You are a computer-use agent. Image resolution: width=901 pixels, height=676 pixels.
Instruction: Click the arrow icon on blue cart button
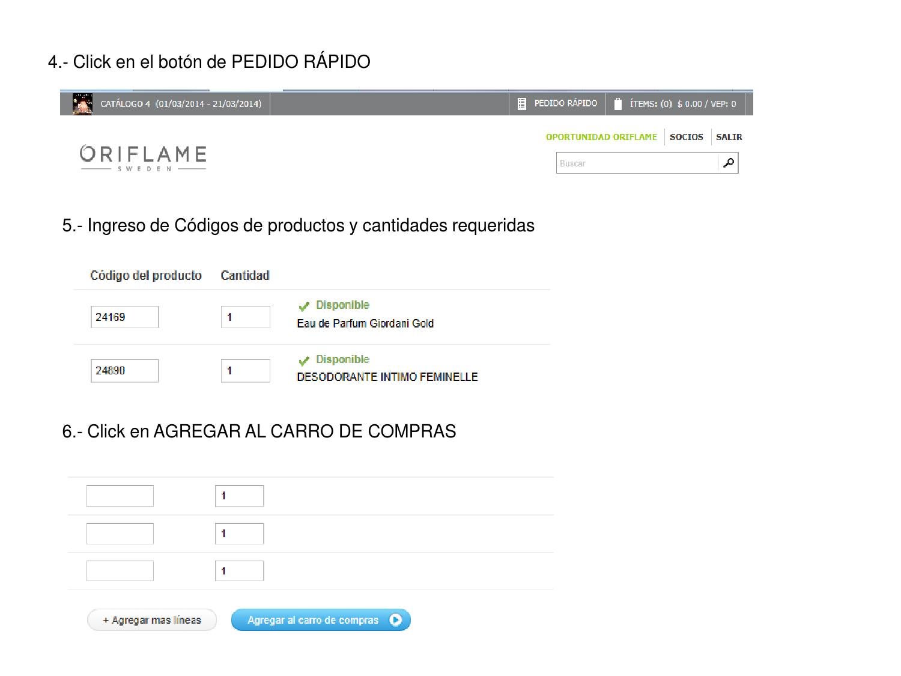pyautogui.click(x=395, y=620)
